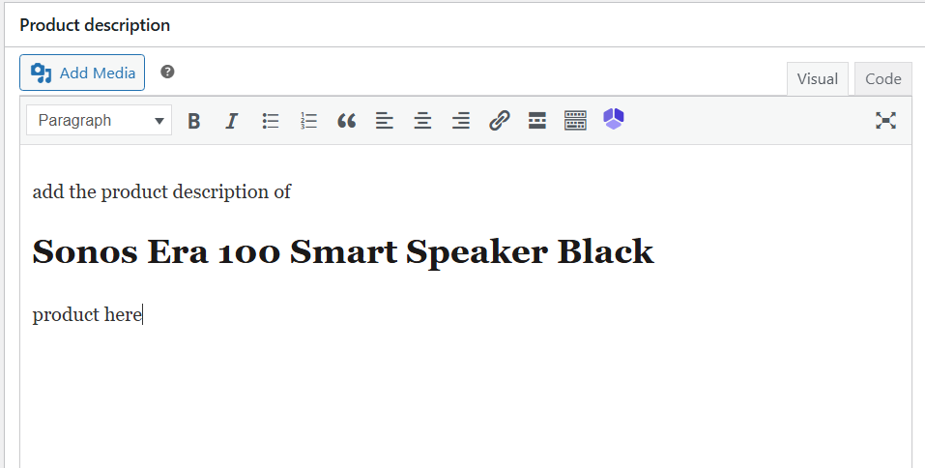Align text to the left
Viewport: 925px width, 468px height.
click(385, 121)
